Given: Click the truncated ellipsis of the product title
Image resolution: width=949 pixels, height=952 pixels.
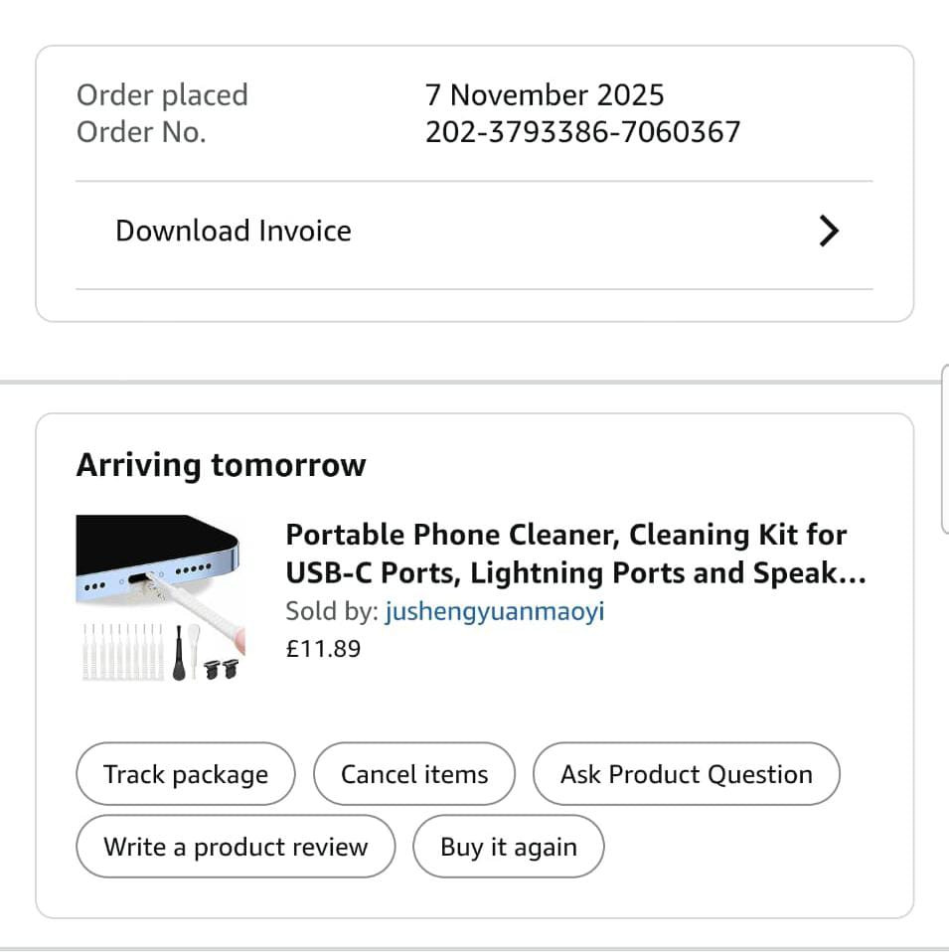Looking at the screenshot, I should pyautogui.click(x=853, y=580).
